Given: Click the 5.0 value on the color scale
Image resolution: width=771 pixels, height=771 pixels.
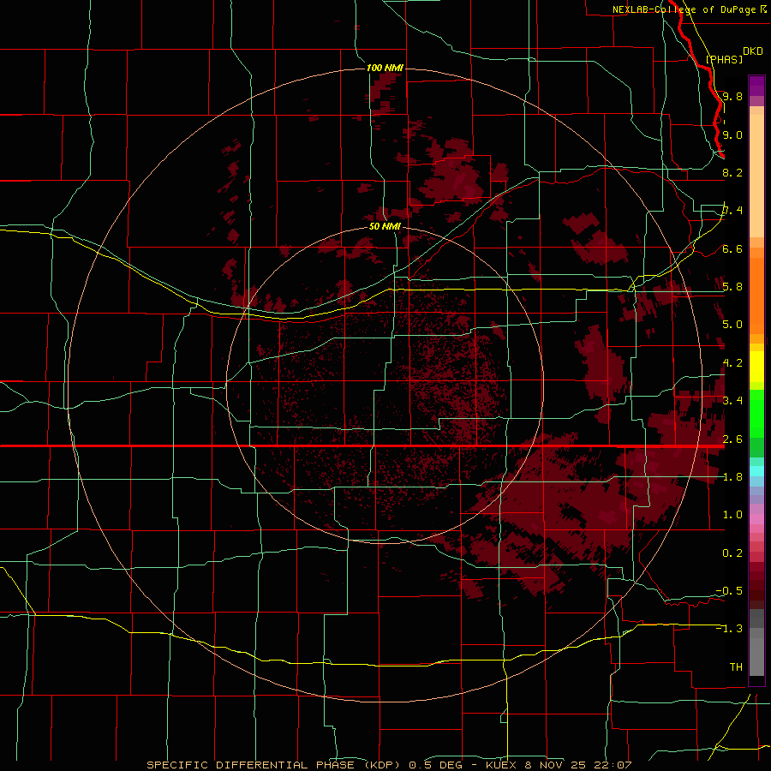Looking at the screenshot, I should [732, 325].
